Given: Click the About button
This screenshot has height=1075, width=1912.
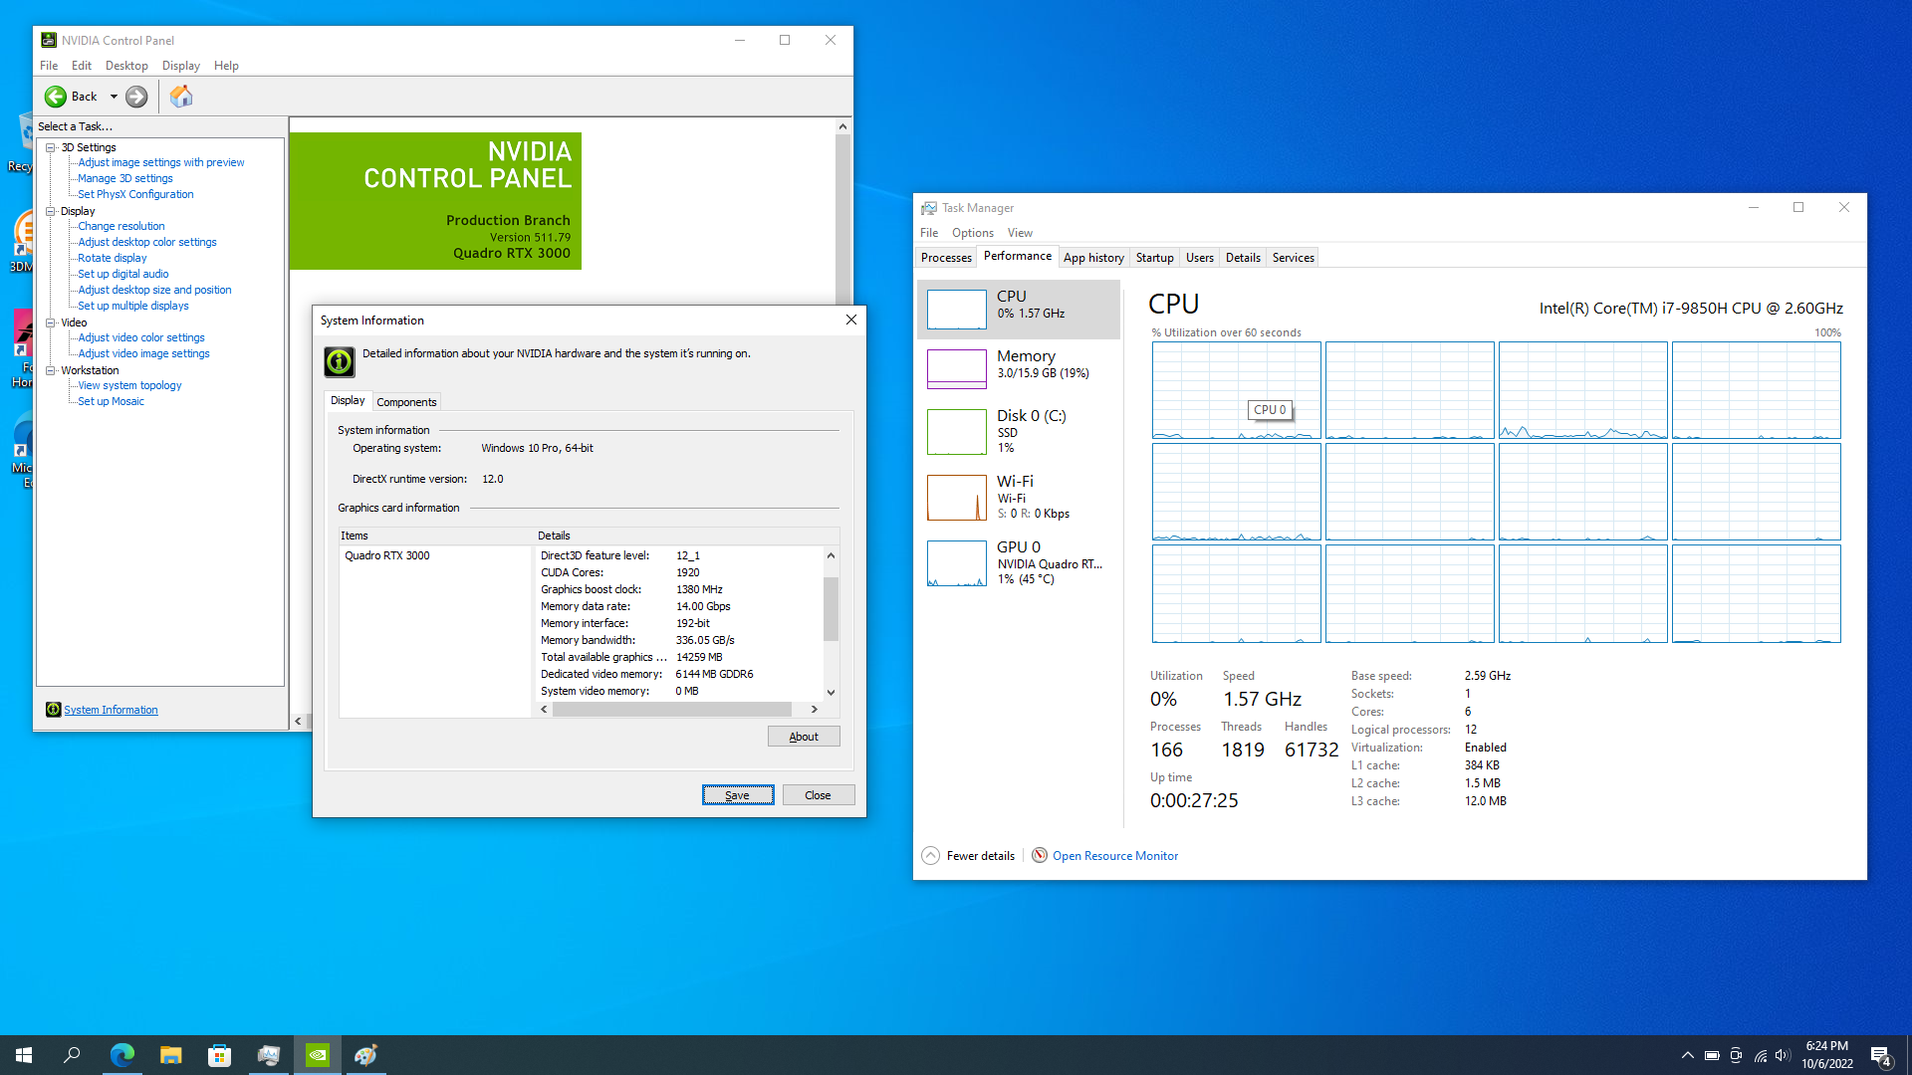Looking at the screenshot, I should (804, 737).
